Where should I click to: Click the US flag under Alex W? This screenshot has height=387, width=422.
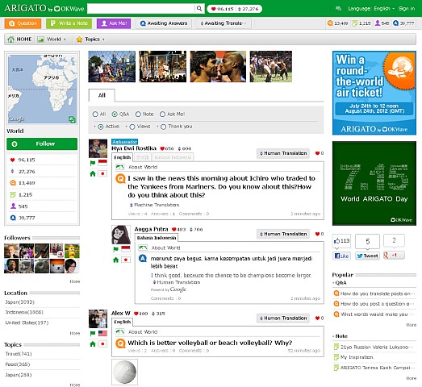[102, 333]
